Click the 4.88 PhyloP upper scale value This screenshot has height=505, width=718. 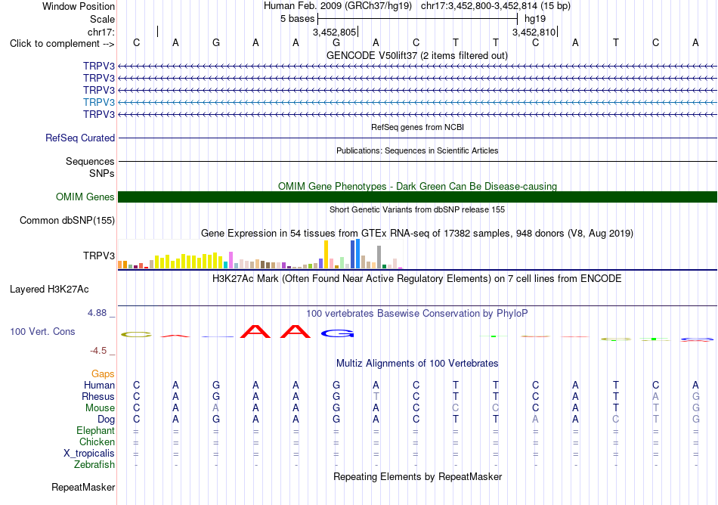[x=97, y=313]
